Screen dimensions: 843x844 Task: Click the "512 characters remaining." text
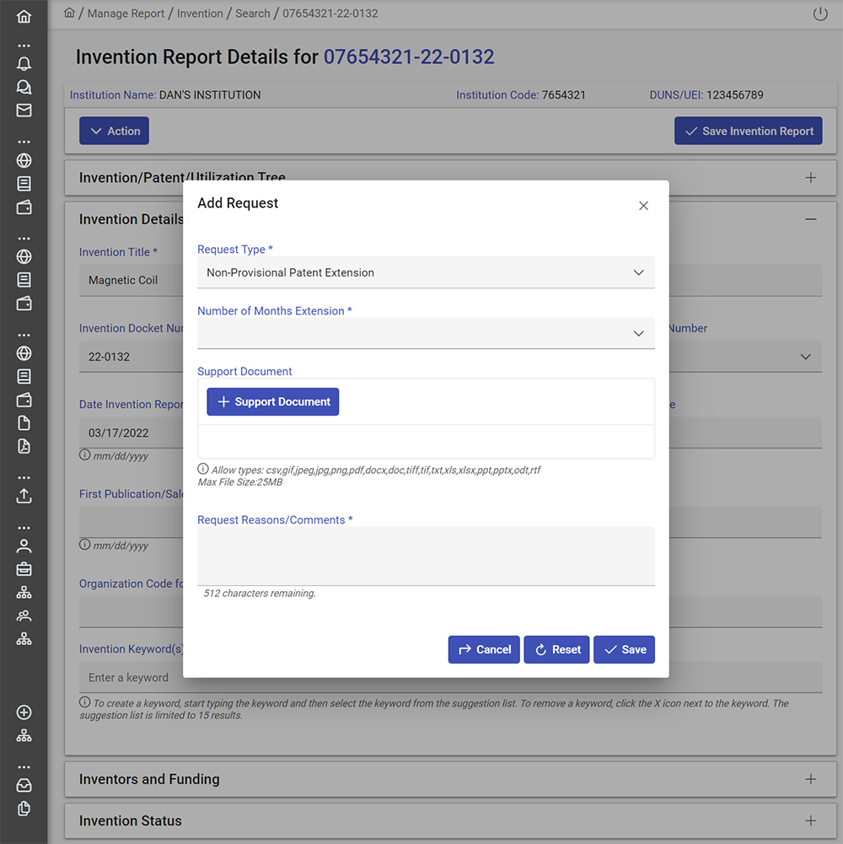[260, 594]
